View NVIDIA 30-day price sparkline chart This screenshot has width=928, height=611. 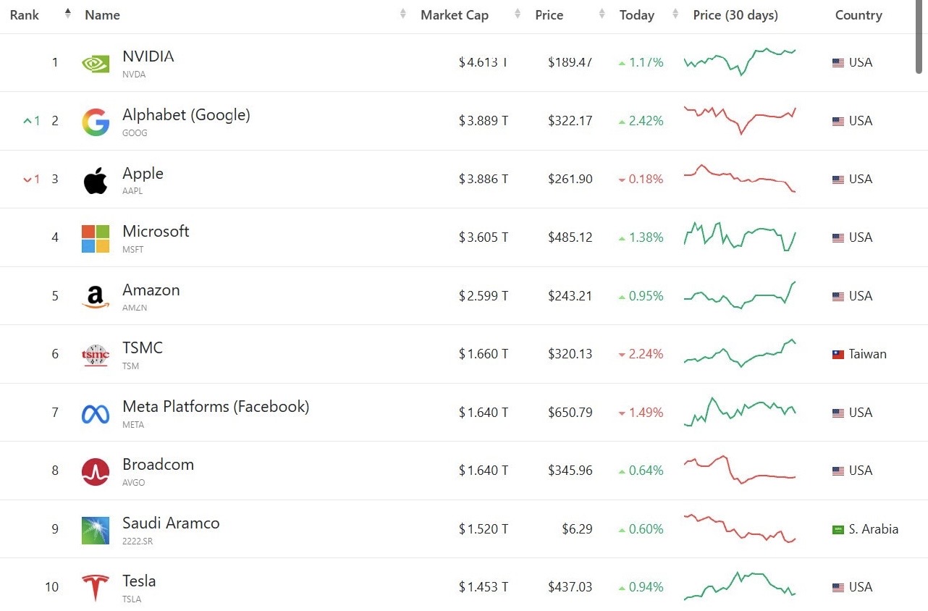[739, 62]
